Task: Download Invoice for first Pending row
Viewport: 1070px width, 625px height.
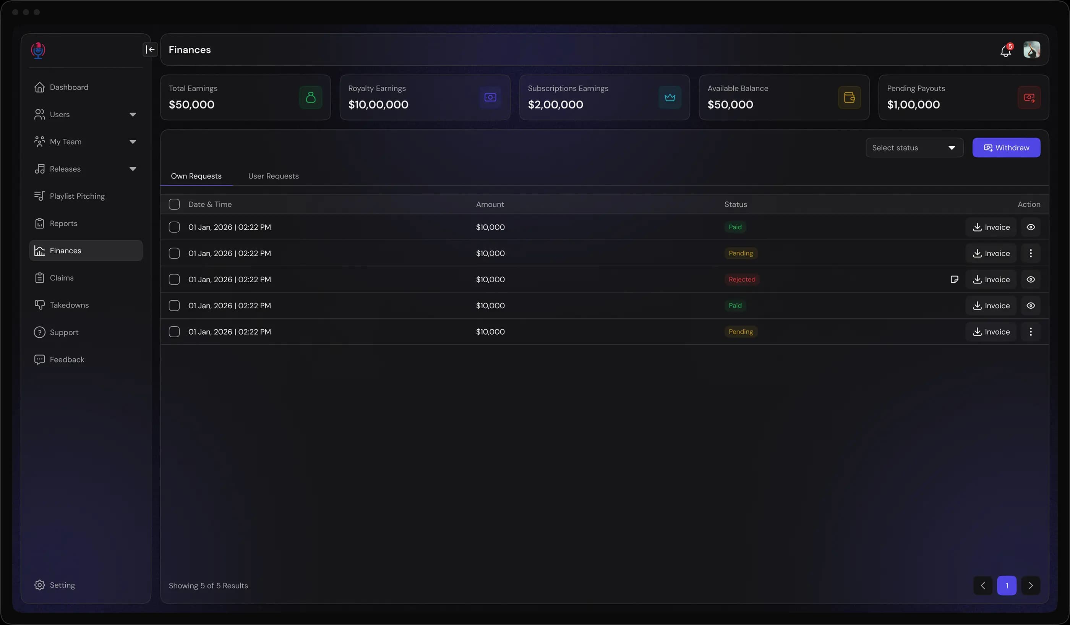Action: point(991,254)
